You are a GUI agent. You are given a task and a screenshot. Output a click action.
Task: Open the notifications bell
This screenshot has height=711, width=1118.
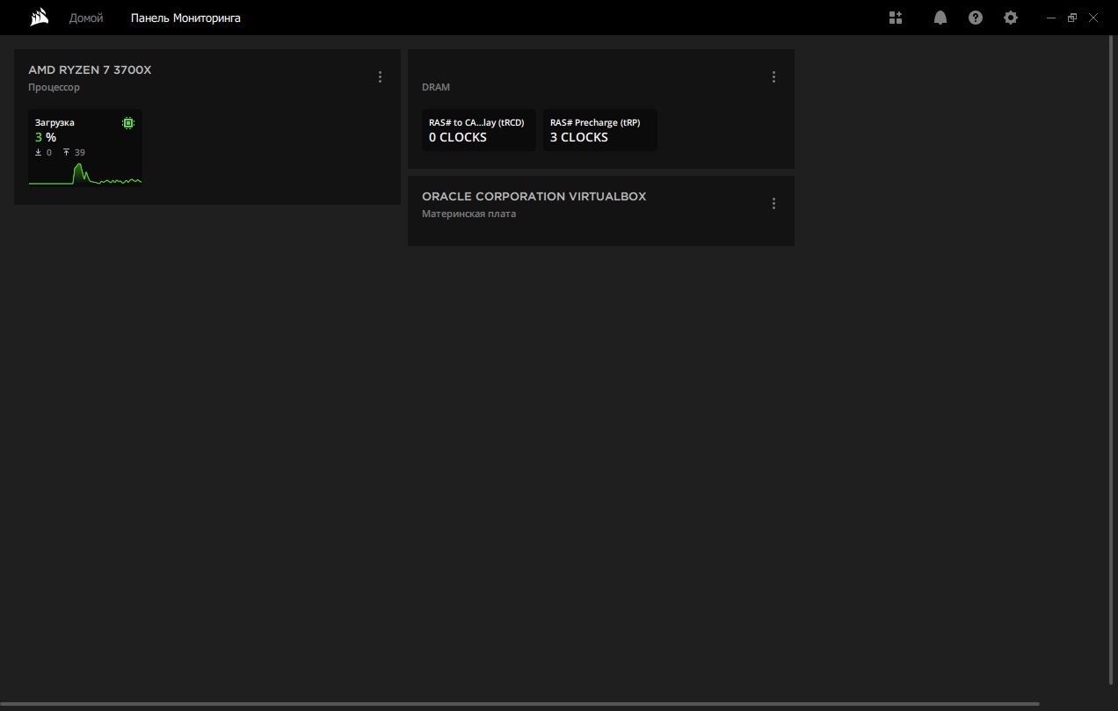(940, 18)
